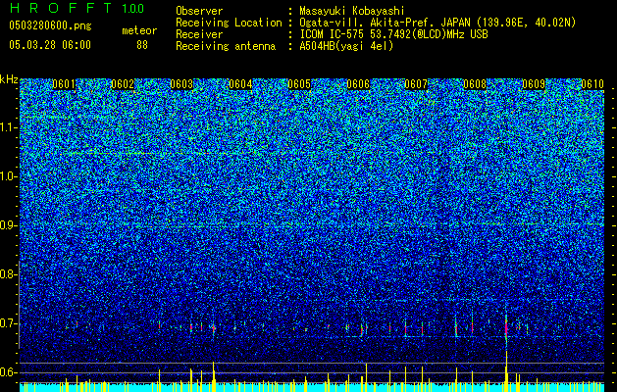Image resolution: width=617 pixels, height=392 pixels.
Task: Click the 1.0 frequency axis label
Action: pyautogui.click(x=8, y=176)
